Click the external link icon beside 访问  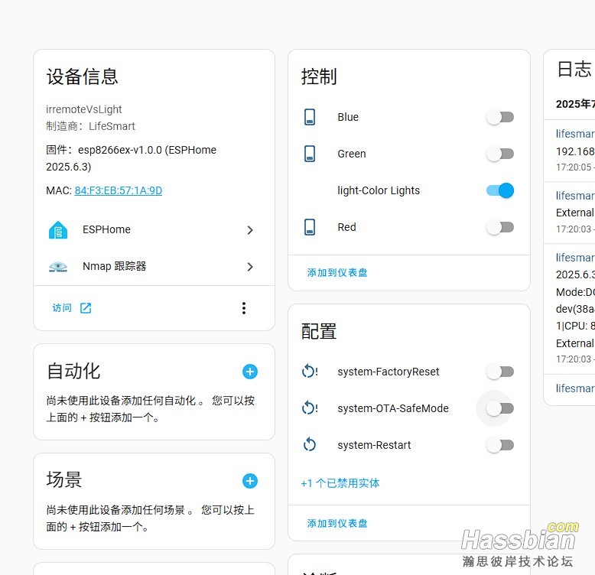(86, 308)
